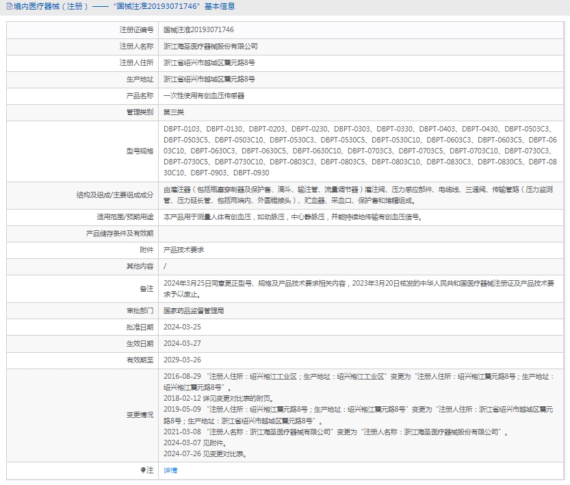Screen dimensions: 570x485
Task: Click the 型号规格 row label
Action: tap(140, 151)
